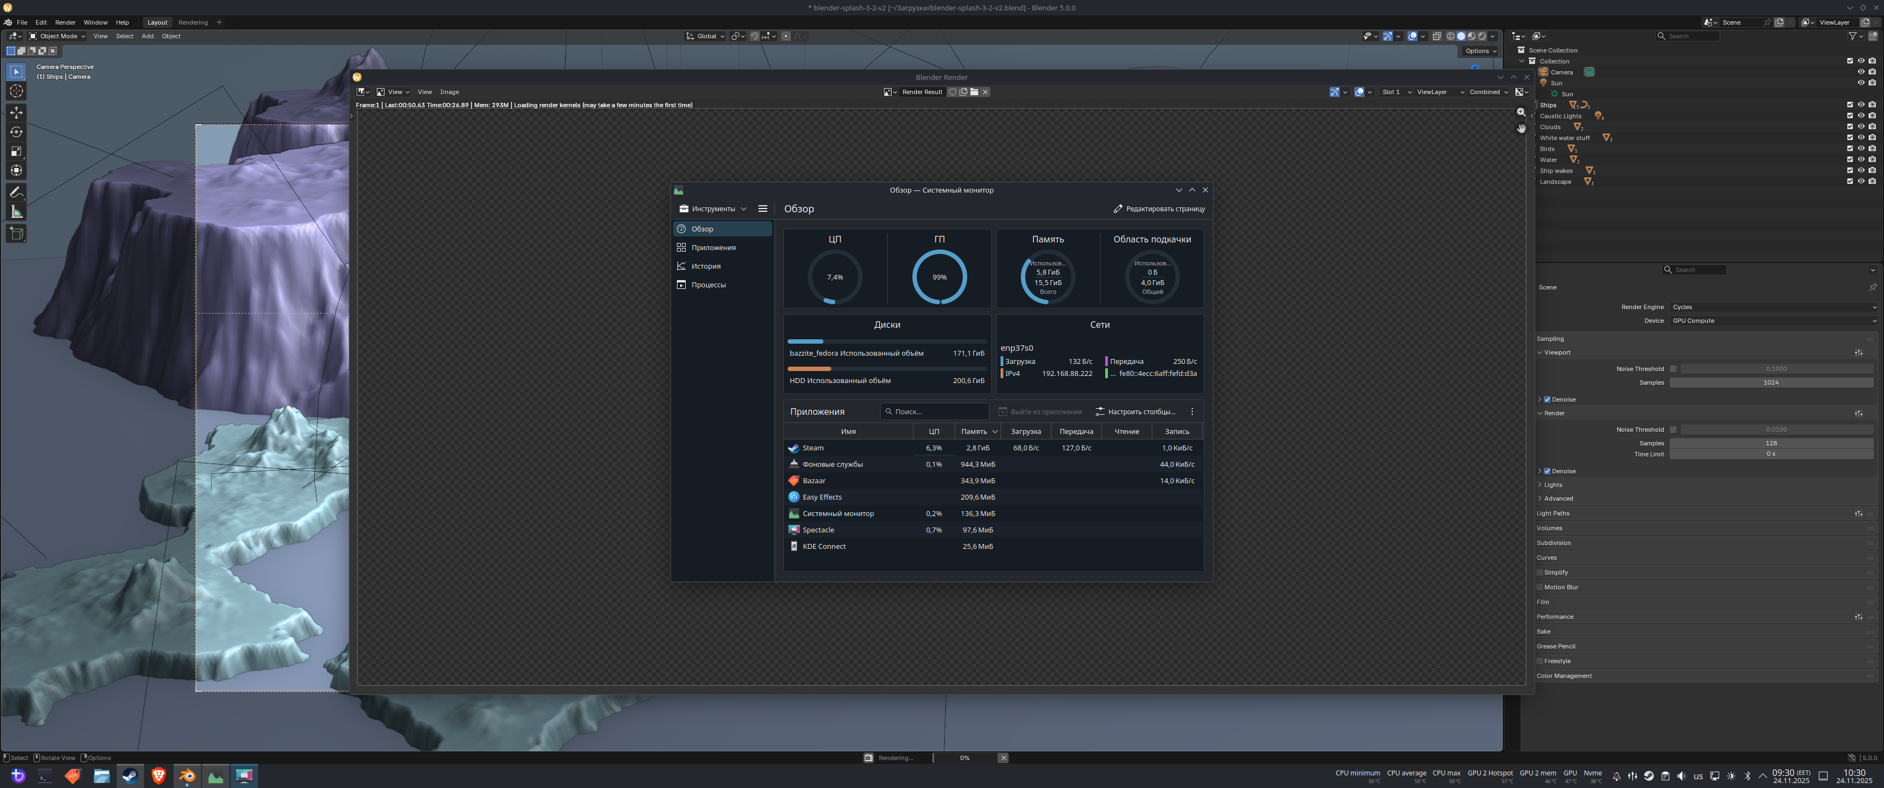Image resolution: width=1884 pixels, height=788 pixels.
Task: Switch to the Rendering workspace tab
Action: coord(193,22)
